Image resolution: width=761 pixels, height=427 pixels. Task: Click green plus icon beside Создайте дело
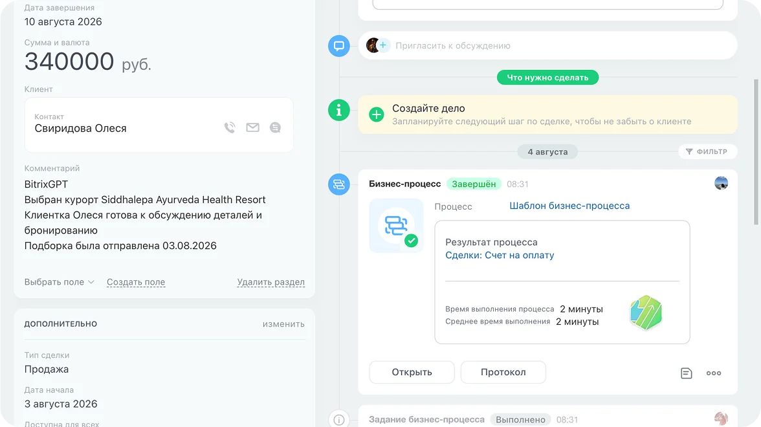point(376,115)
